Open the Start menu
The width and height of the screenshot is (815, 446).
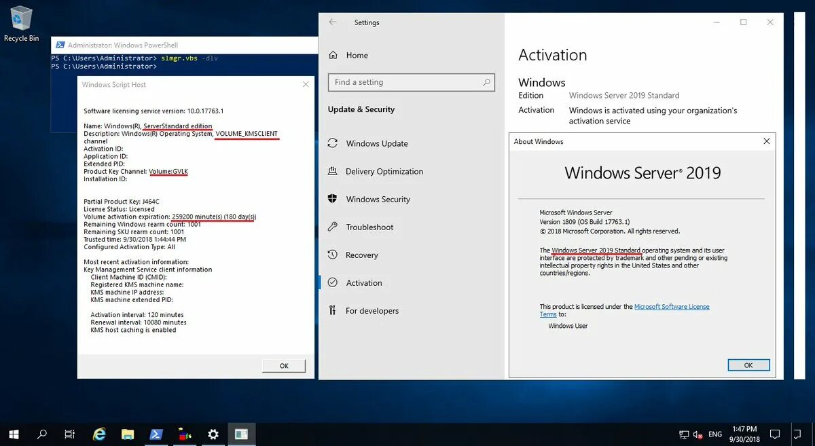pyautogui.click(x=14, y=434)
